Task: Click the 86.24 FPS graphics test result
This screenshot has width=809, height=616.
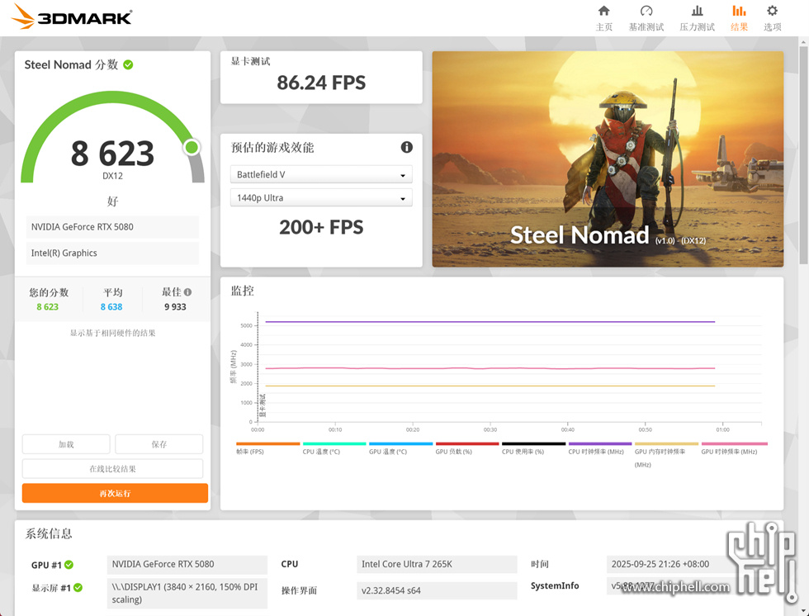Action: [321, 83]
